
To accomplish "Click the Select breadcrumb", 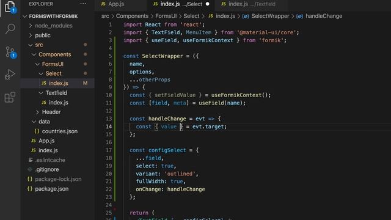I will click(191, 16).
